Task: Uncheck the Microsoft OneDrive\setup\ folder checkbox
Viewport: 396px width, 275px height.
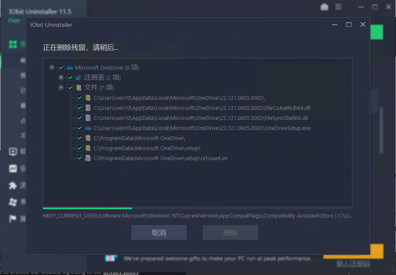Action: 80,148
